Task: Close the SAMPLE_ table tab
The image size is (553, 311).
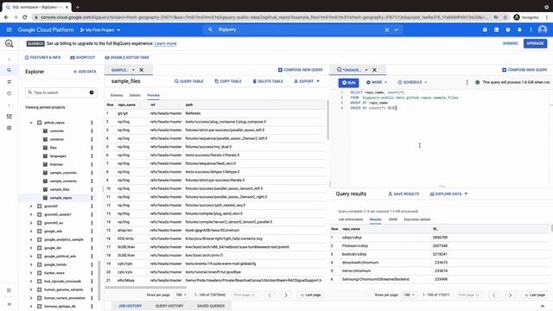Action: [x=142, y=70]
